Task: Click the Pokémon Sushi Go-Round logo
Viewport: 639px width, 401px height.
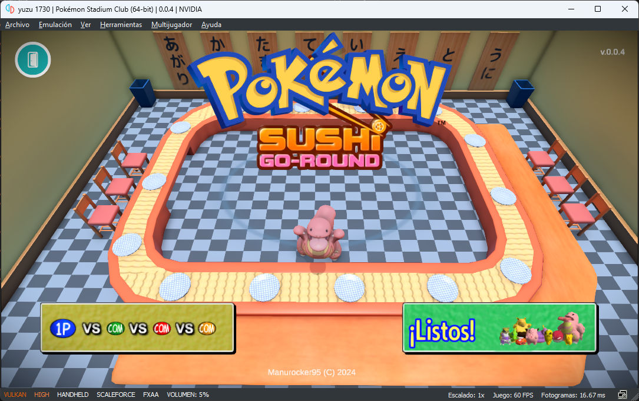Action: point(320,102)
